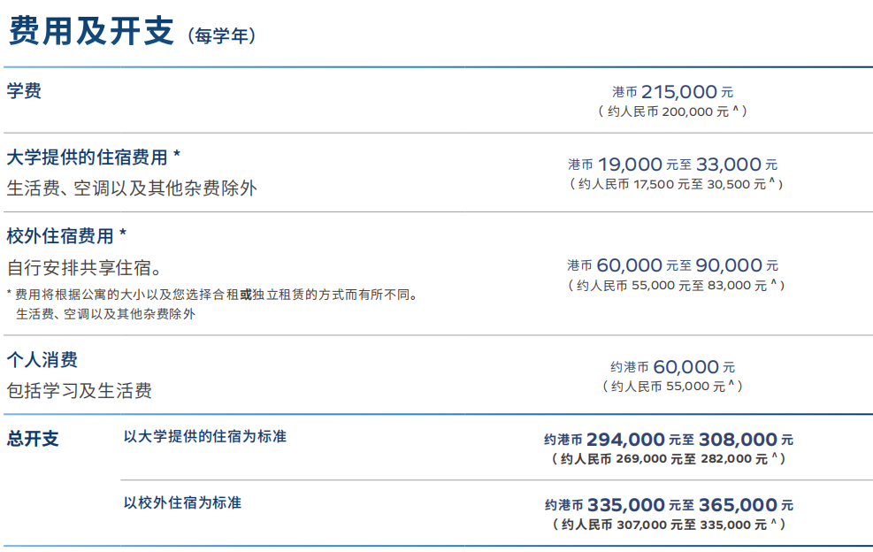Select the 学费 row label
Image resolution: width=873 pixels, height=552 pixels.
pos(24,91)
